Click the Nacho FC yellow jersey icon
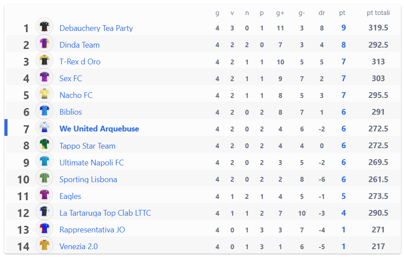This screenshot has width=404, height=258. pos(44,94)
